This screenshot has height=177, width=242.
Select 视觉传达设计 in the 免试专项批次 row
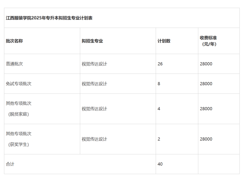click(x=94, y=84)
